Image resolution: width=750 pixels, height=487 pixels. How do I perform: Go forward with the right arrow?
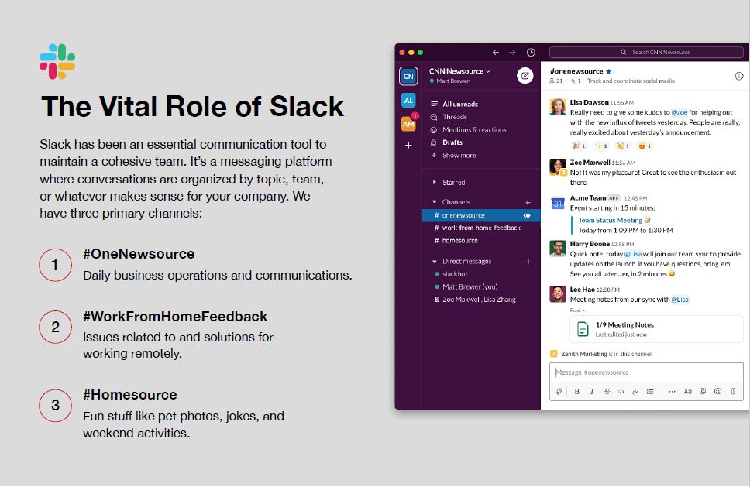(x=512, y=52)
